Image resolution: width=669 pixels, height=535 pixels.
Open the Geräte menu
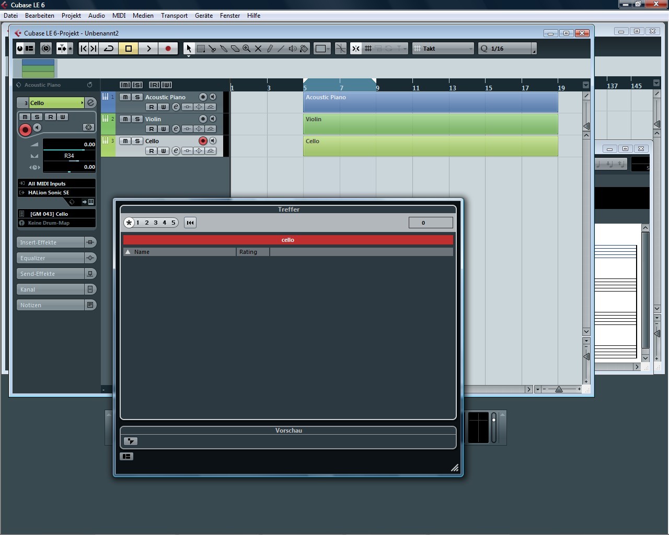pos(204,16)
